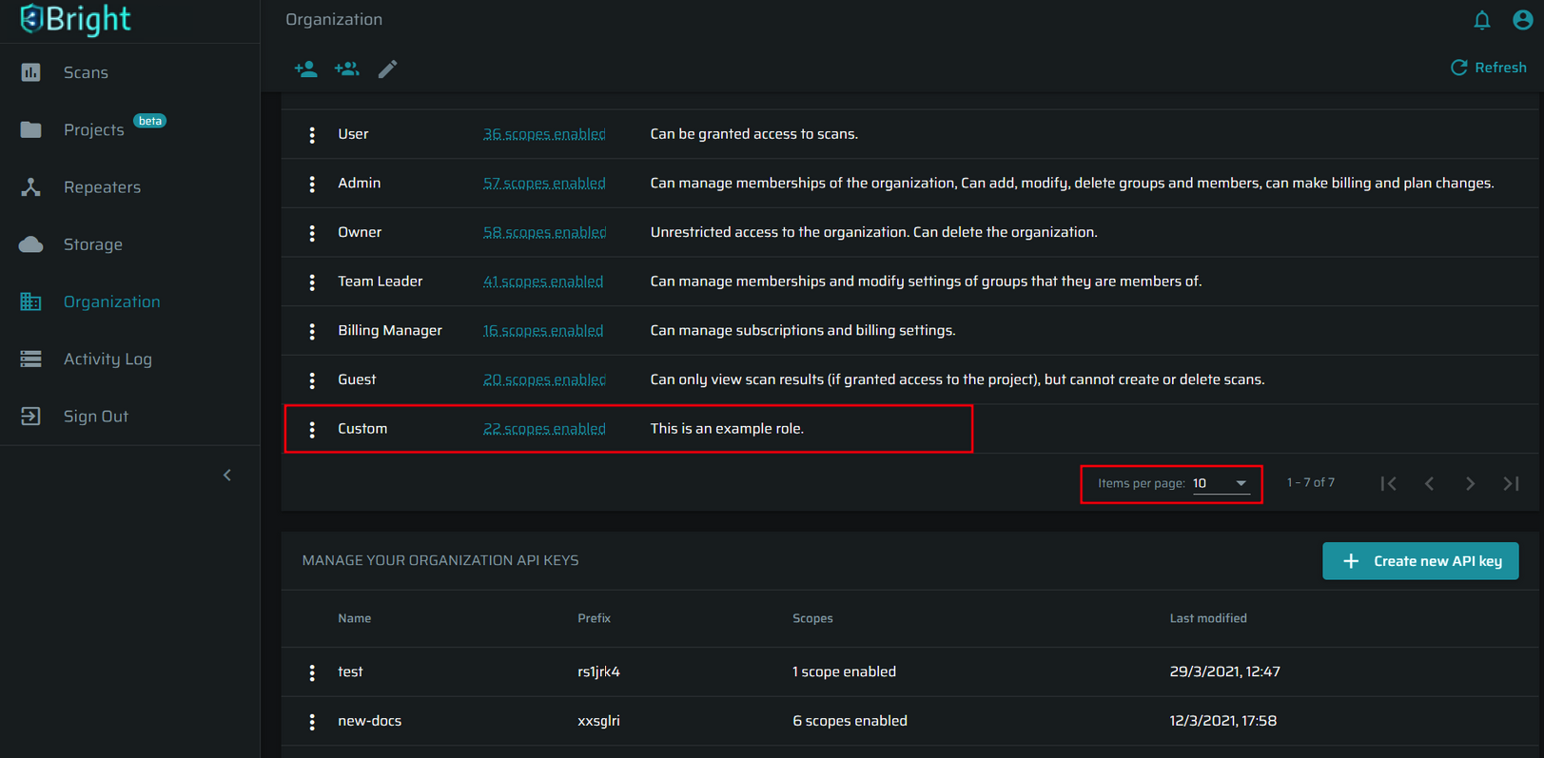
Task: Click the Team Leader role name
Action: tap(381, 282)
